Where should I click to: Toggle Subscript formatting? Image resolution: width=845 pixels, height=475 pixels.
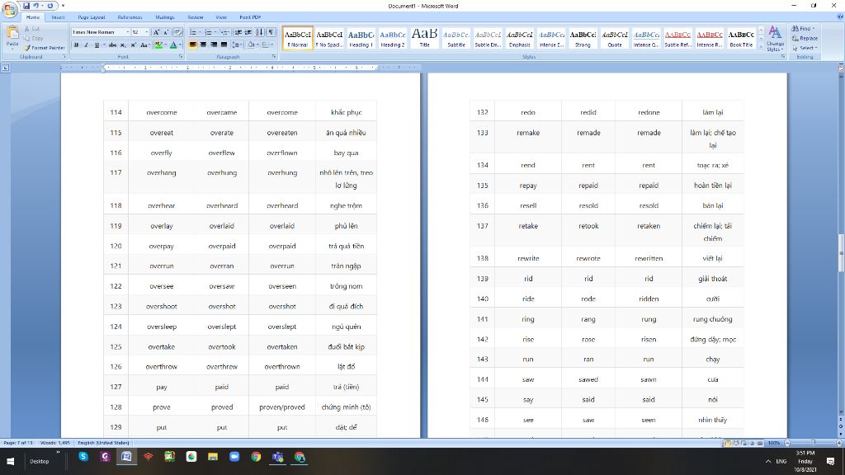[x=123, y=45]
